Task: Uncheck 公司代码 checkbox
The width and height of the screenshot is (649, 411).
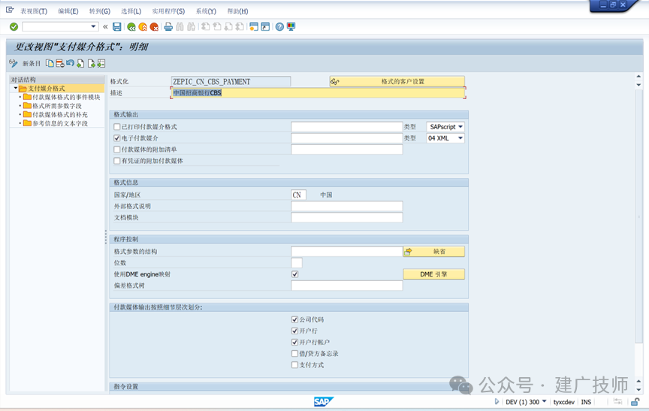Action: click(x=294, y=319)
